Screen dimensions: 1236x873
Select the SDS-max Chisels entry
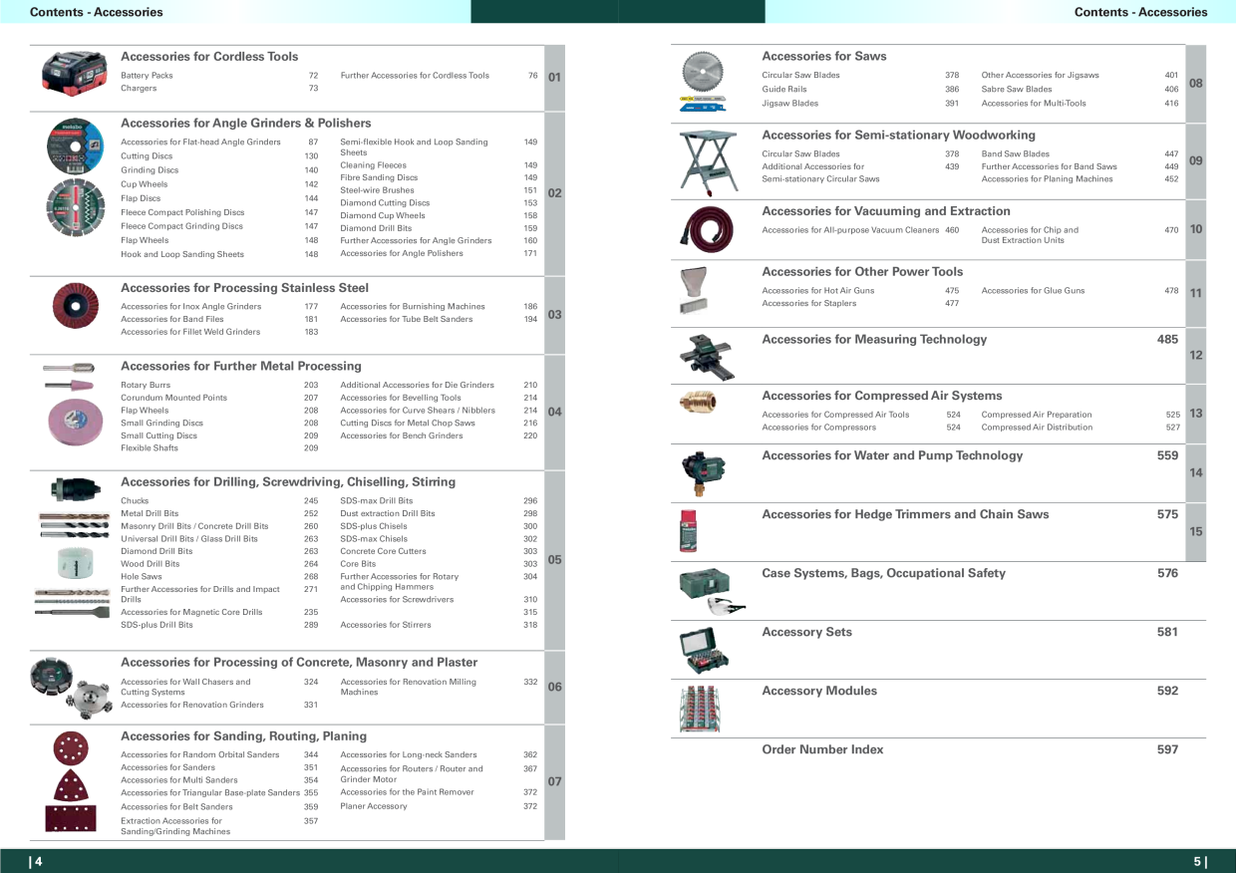point(374,539)
